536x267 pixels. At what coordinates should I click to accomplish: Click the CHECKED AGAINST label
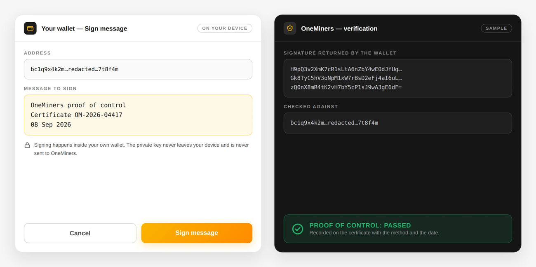coord(311,107)
